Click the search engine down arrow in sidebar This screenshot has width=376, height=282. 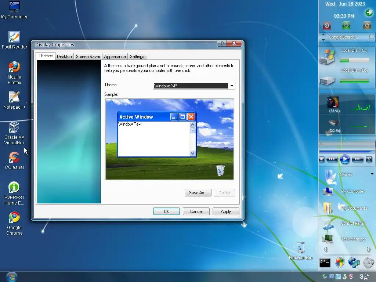(323, 40)
